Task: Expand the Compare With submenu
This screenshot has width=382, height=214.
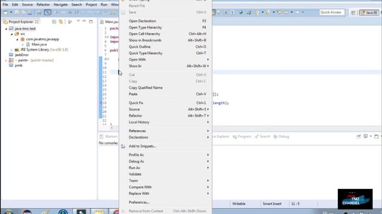Action: (x=166, y=187)
